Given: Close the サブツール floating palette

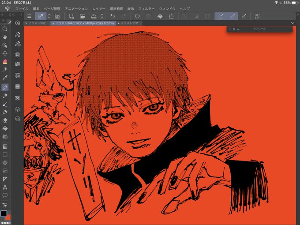Looking at the screenshot, I should click(234, 29).
